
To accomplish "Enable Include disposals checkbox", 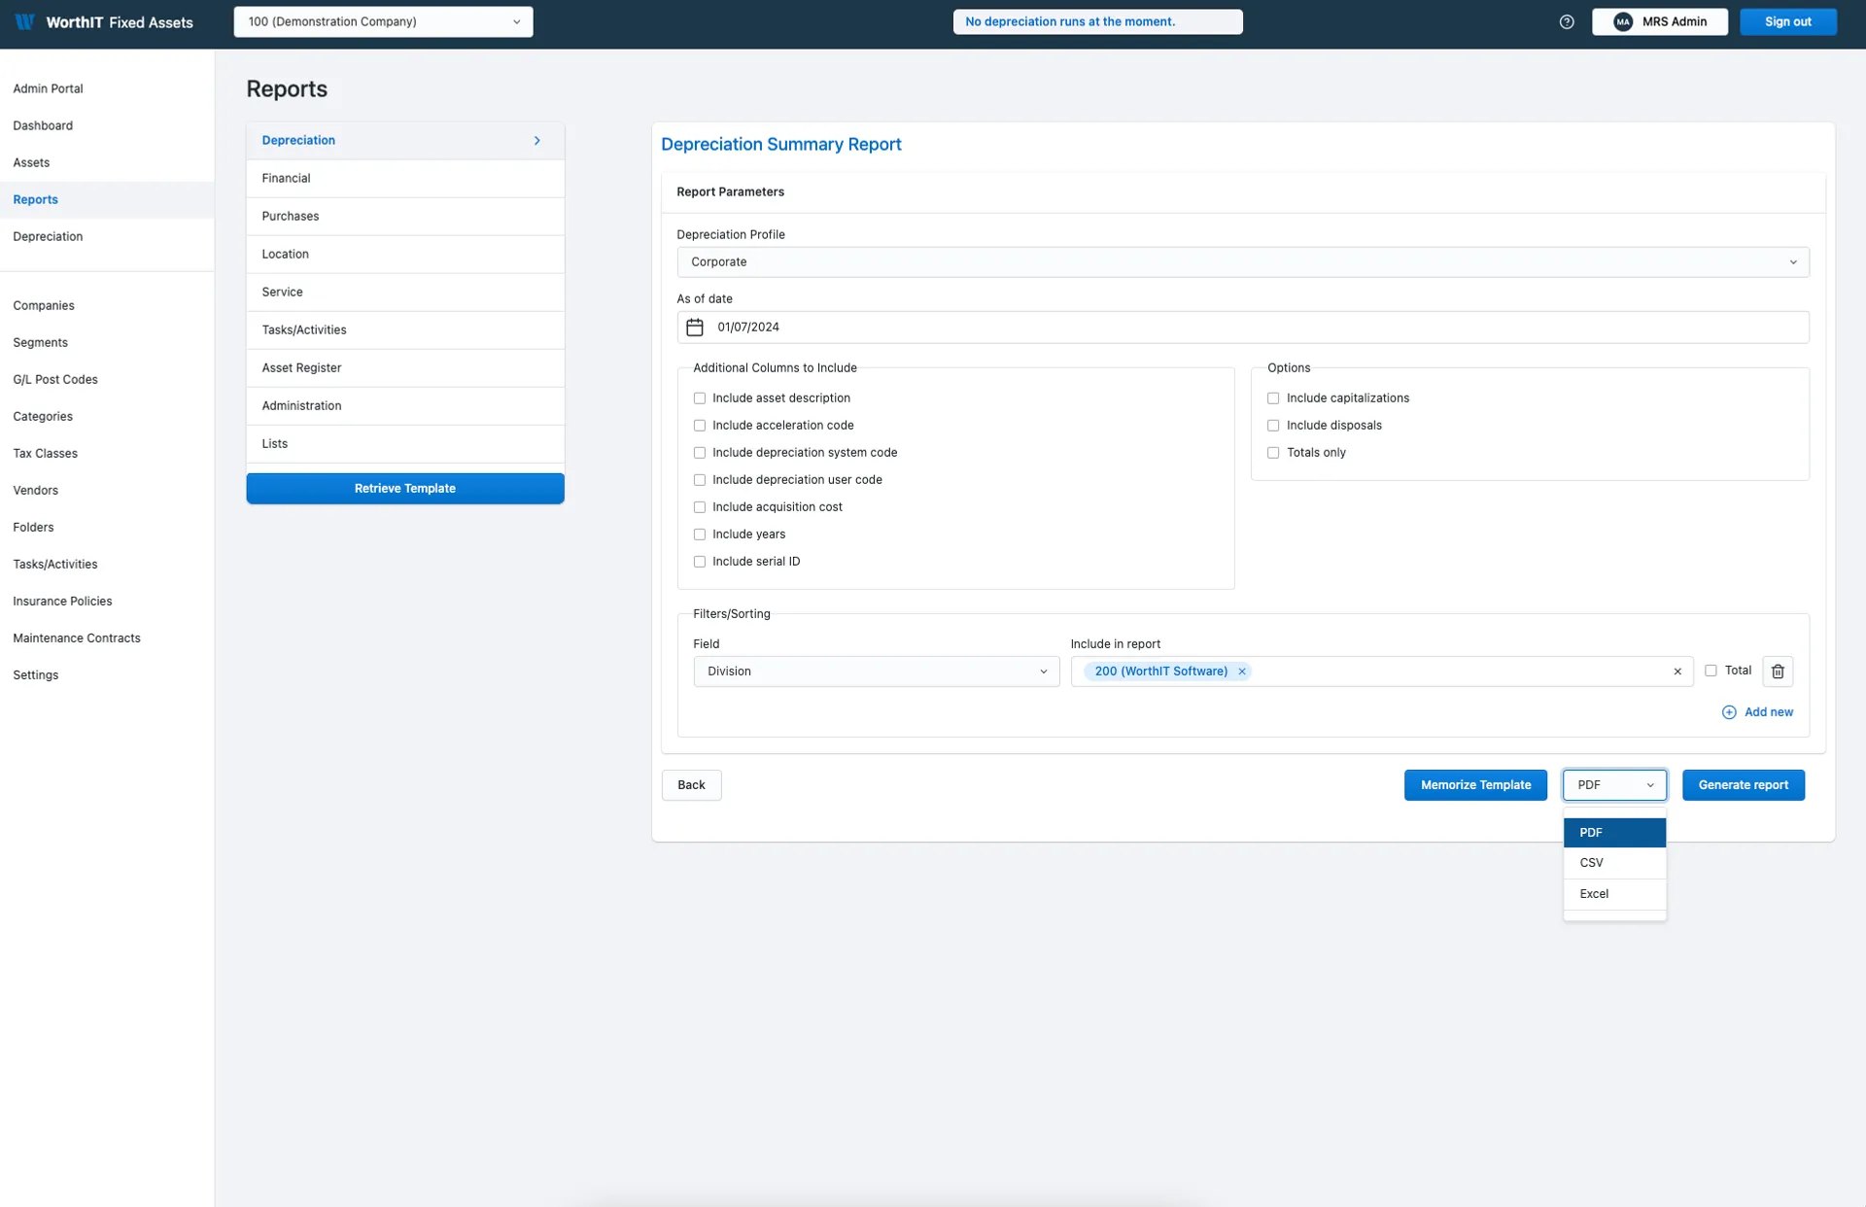I will pos(1273,425).
